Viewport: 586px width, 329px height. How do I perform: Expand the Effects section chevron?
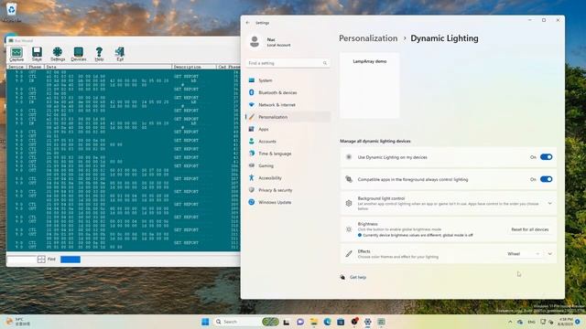(549, 254)
